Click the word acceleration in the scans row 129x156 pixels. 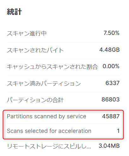[x=75, y=131]
